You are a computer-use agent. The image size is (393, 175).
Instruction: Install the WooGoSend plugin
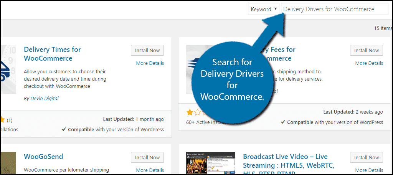click(147, 157)
